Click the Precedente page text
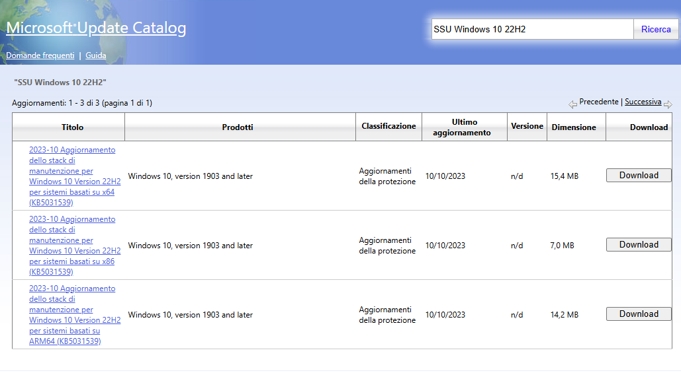This screenshot has height=373, width=681. (598, 102)
